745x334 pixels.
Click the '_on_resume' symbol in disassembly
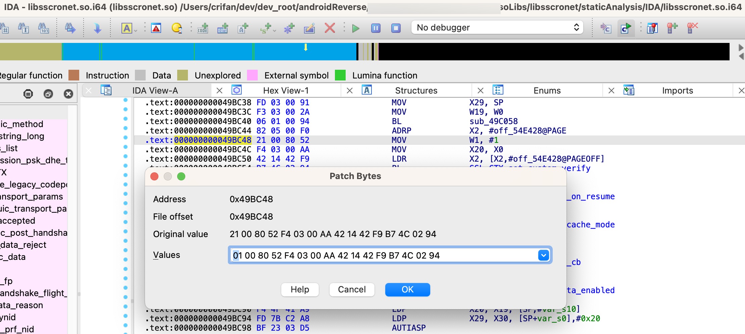591,197
